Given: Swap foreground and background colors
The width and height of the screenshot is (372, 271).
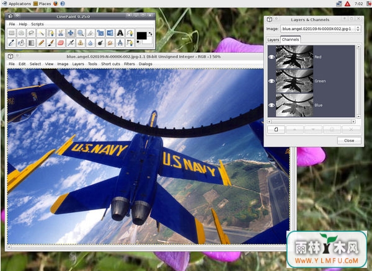Looking at the screenshot, I should click(x=150, y=33).
